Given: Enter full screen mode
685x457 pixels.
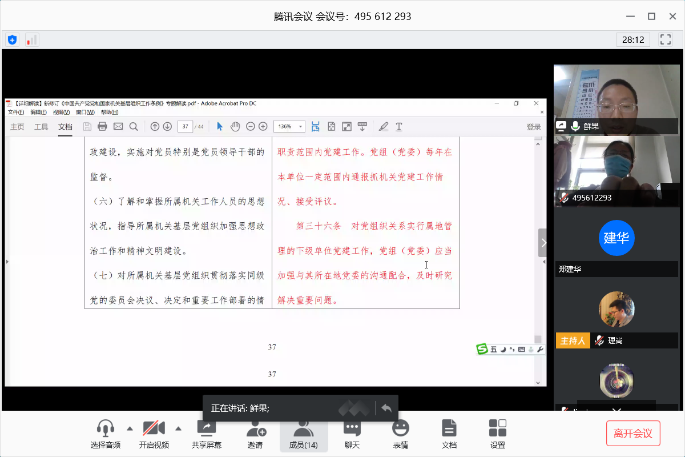Looking at the screenshot, I should point(665,39).
